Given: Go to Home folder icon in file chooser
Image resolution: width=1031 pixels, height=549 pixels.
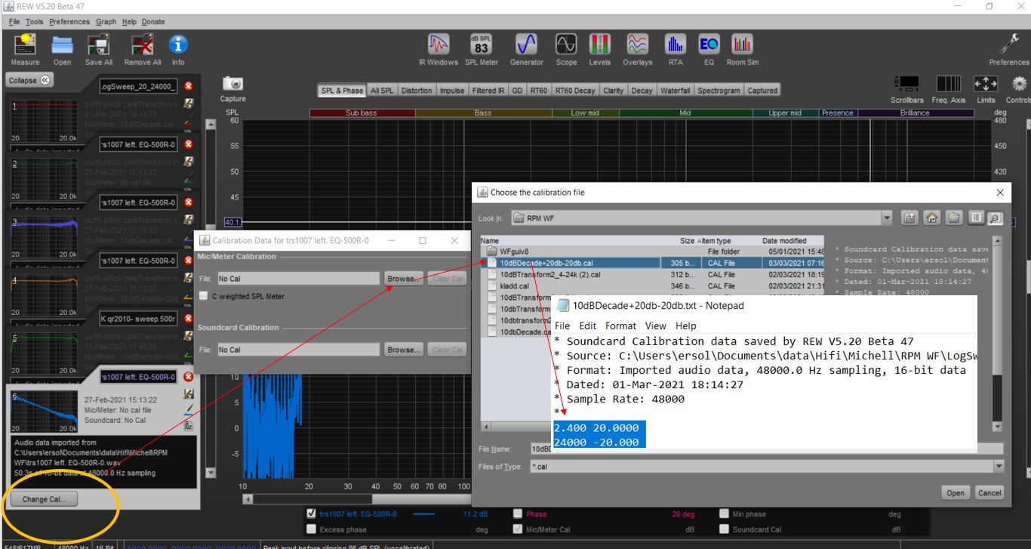Looking at the screenshot, I should [931, 217].
